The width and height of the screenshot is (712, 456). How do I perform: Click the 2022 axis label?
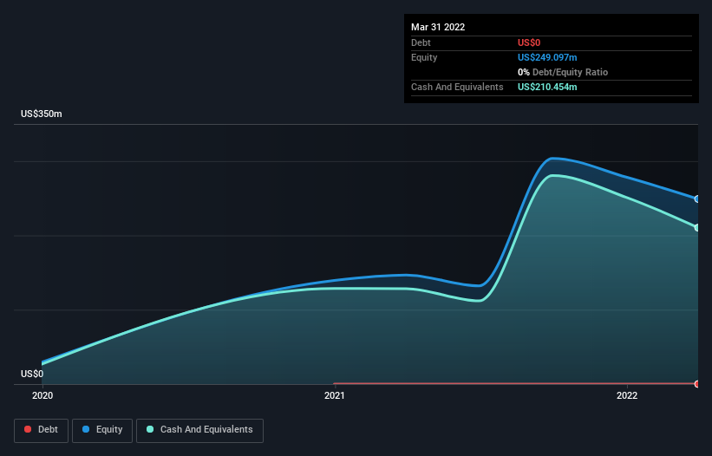point(627,395)
